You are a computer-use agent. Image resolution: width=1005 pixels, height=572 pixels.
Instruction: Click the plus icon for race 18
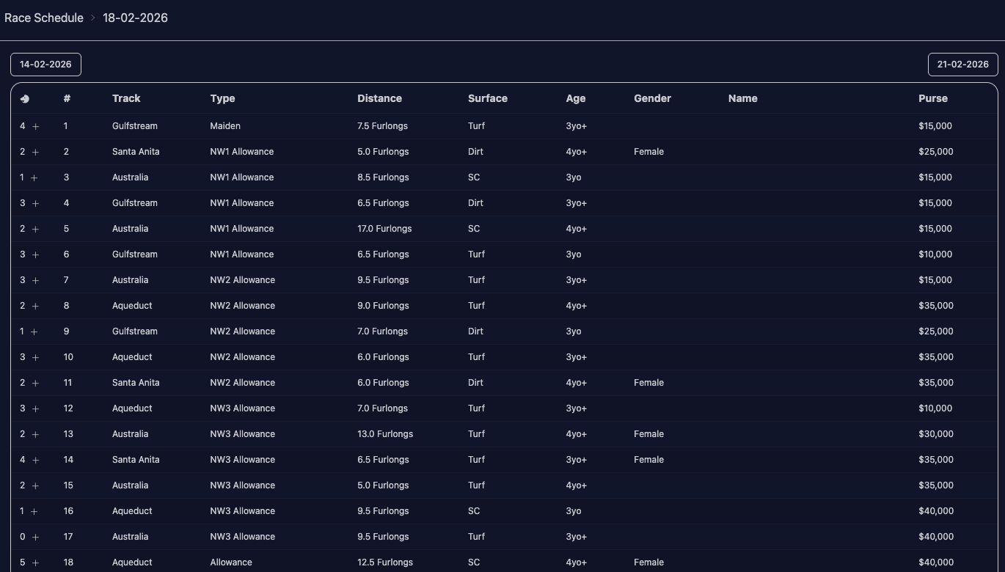[x=35, y=563]
